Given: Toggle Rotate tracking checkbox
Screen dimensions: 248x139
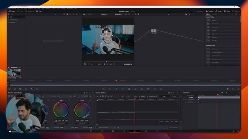Looking at the screenshot, I should (x=139, y=96).
